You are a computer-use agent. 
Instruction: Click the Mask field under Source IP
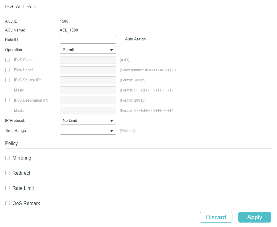pyautogui.click(x=88, y=90)
